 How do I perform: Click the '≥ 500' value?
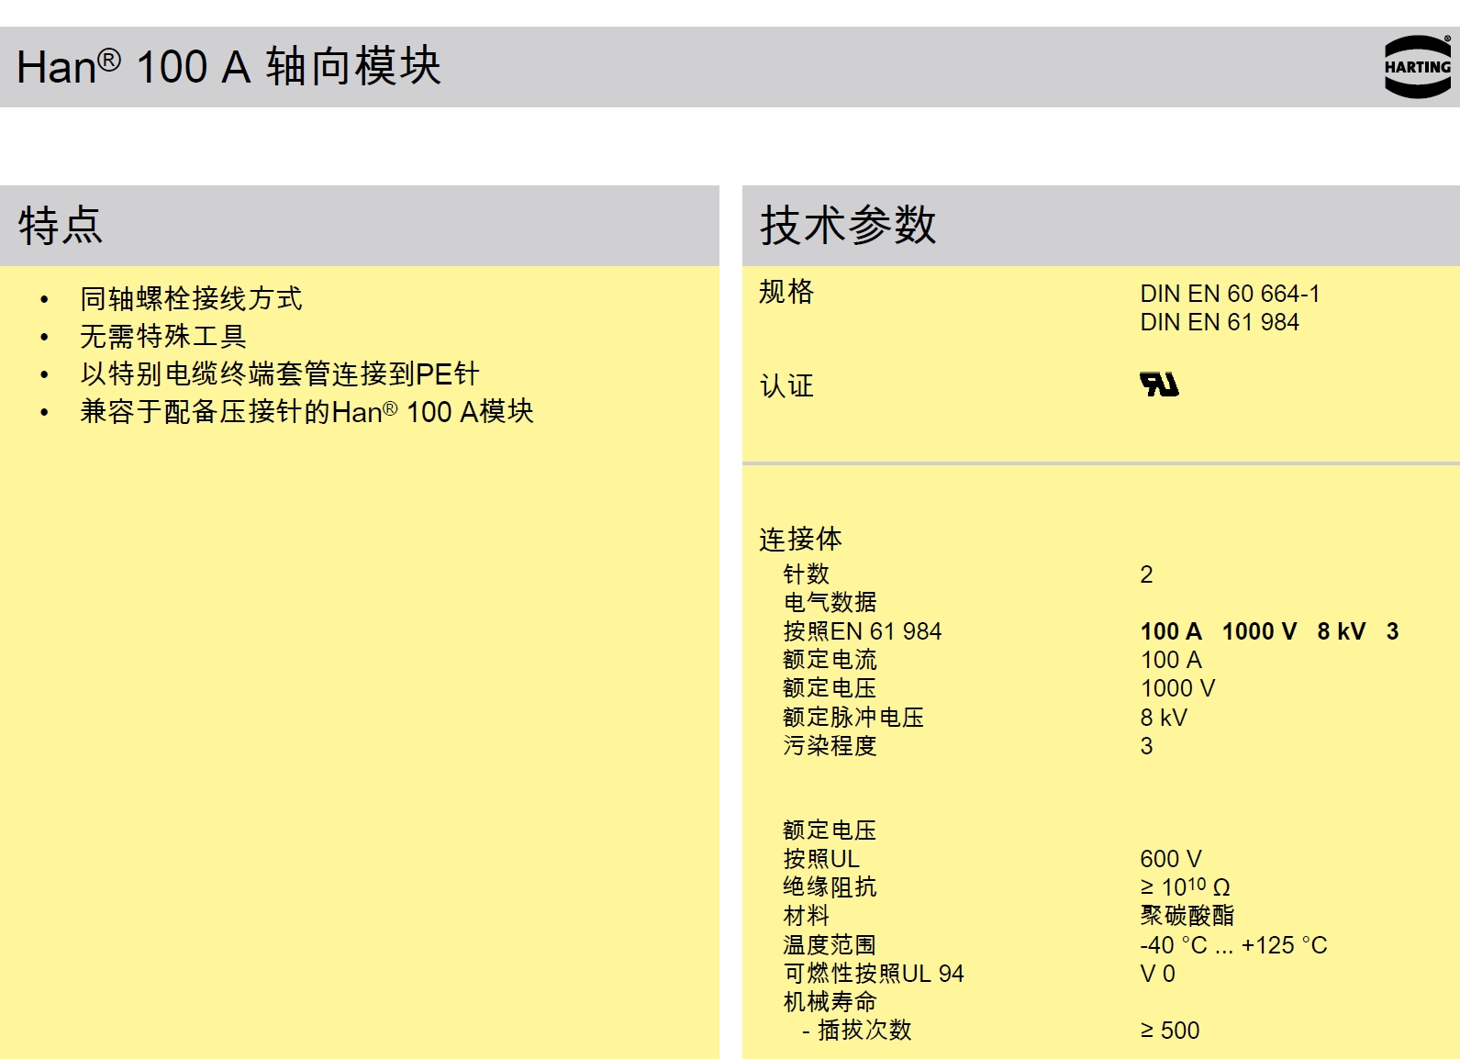[1170, 1031]
